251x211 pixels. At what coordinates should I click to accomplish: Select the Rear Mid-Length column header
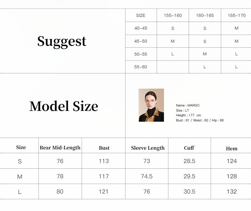[x=60, y=147]
